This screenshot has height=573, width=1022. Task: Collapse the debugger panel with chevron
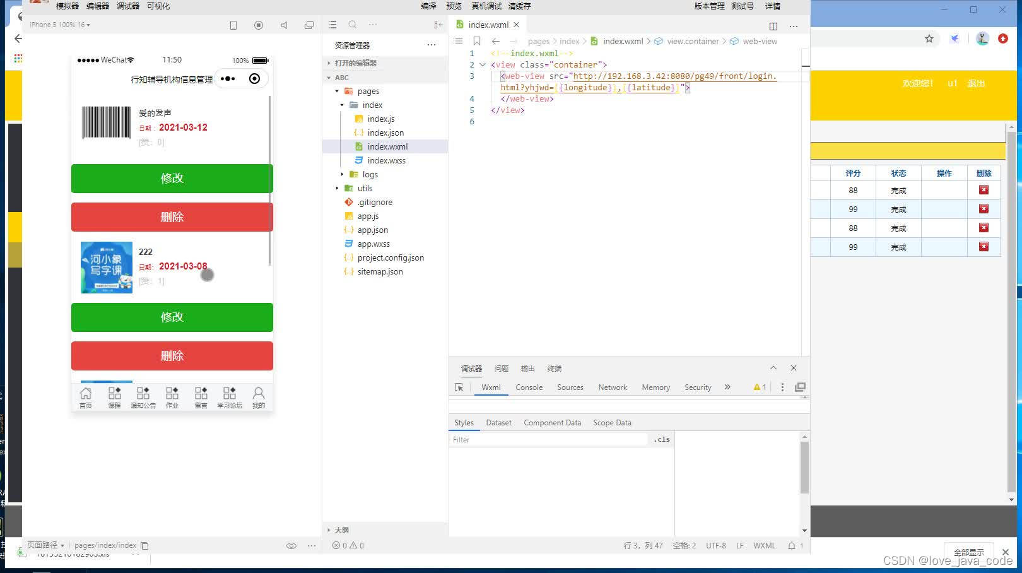coord(773,368)
